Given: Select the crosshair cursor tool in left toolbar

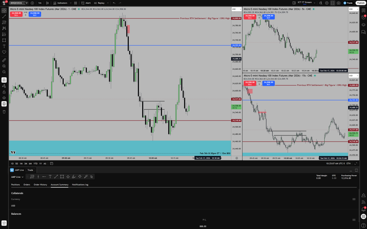Looking at the screenshot, I should [x=4, y=10].
